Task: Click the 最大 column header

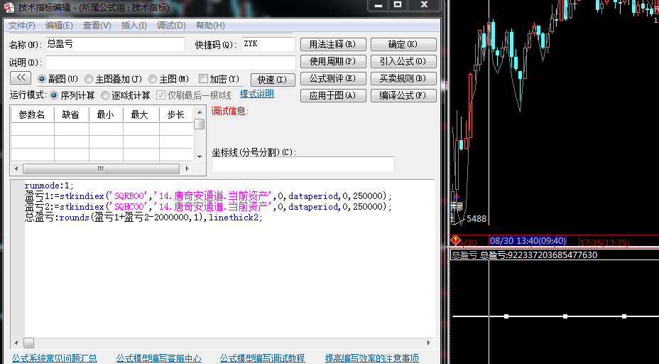Action: (140, 114)
